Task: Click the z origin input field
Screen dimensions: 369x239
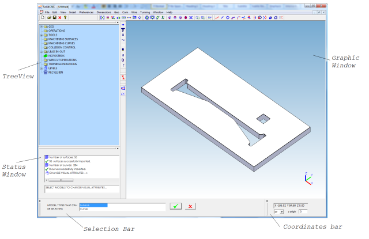Action: (303, 211)
